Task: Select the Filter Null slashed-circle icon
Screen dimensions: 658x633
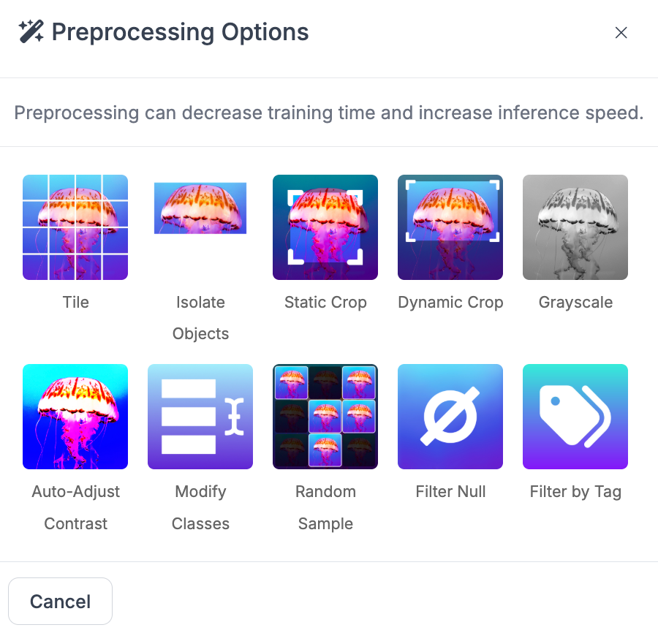Action: (x=450, y=417)
